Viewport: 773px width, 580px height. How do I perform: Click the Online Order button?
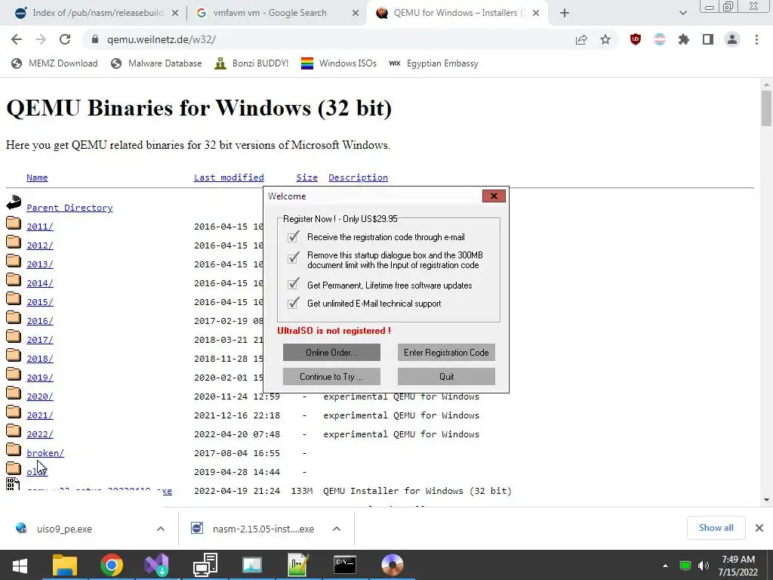331,352
